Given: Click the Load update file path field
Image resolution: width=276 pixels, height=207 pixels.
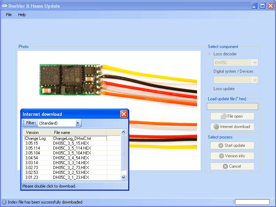Looking at the screenshot, I should pyautogui.click(x=232, y=106).
